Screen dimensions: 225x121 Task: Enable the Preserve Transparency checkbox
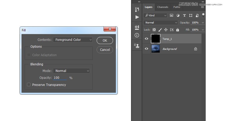click(x=29, y=85)
